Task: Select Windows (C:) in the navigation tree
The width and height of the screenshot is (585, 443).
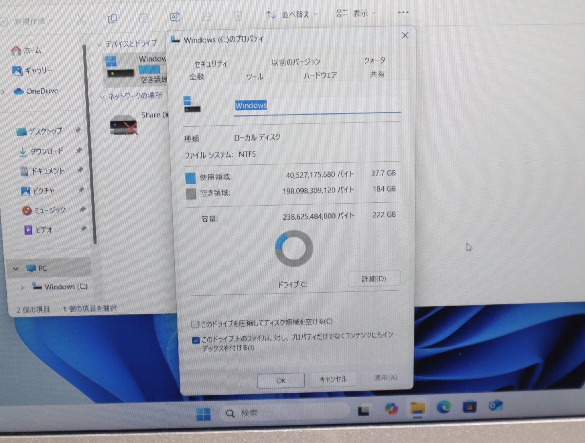Action: 60,287
